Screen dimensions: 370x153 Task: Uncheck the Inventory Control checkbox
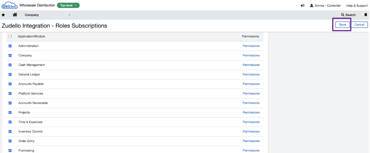pos(10,131)
